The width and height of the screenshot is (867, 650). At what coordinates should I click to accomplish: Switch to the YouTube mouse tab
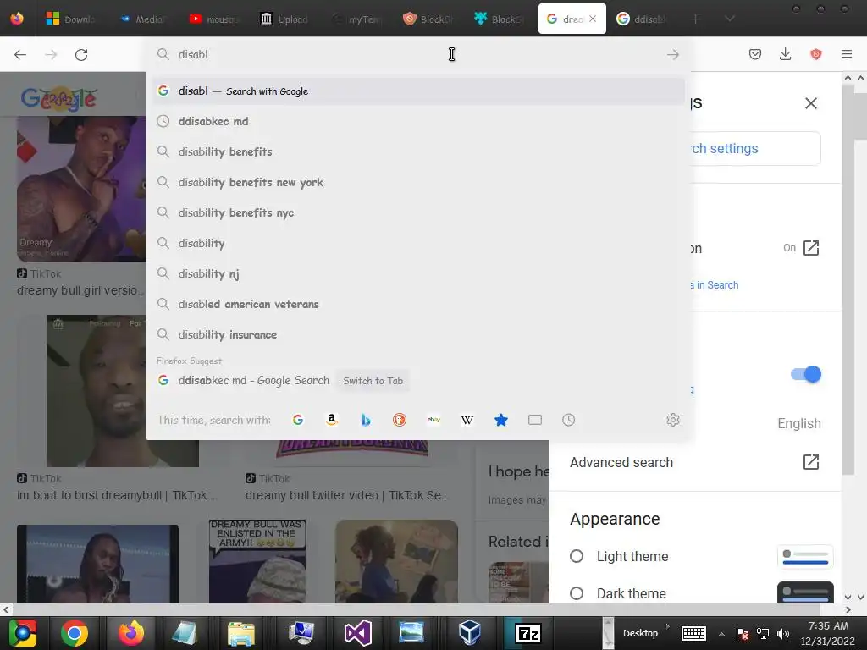coord(214,19)
